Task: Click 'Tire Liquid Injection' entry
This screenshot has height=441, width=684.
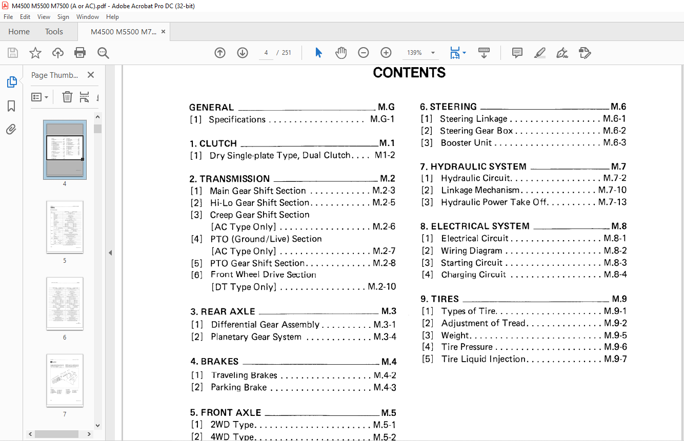Action: tap(484, 359)
